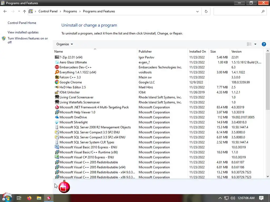Image resolution: width=270 pixels, height=202 pixels.
Task: Click the Living Waterfalls Screensaver icon
Action: [x=57, y=102]
